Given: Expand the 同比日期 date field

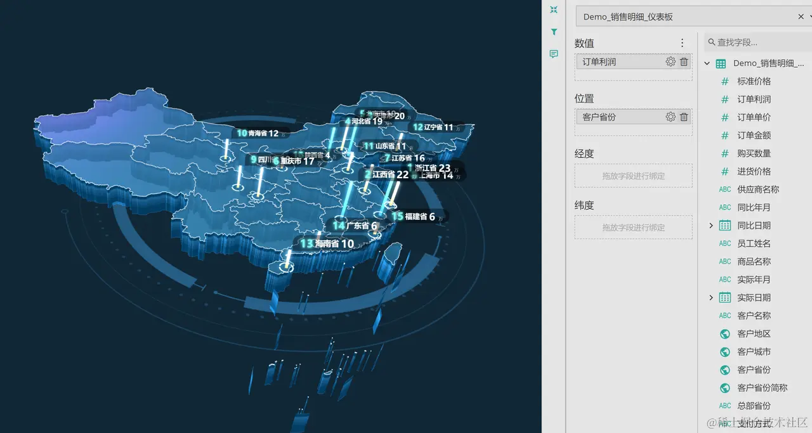Looking at the screenshot, I should (x=711, y=225).
